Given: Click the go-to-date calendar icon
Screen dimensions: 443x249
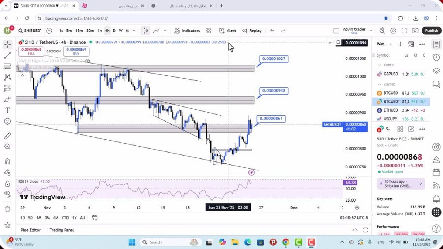Looking at the screenshot, I should [95, 218].
